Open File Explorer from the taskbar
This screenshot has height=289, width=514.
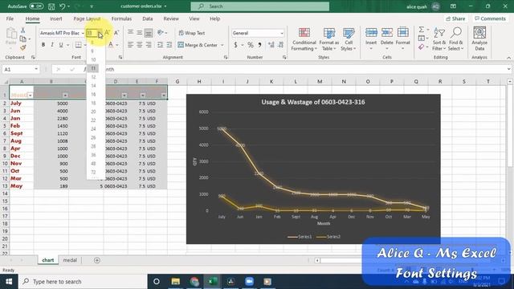point(176,282)
